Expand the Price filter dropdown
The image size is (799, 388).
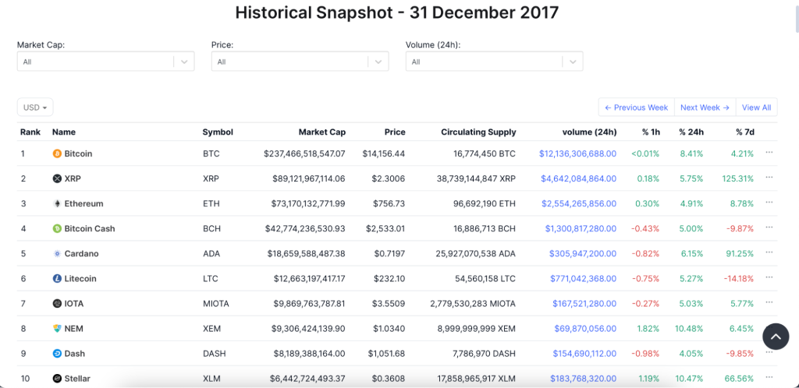[300, 62]
